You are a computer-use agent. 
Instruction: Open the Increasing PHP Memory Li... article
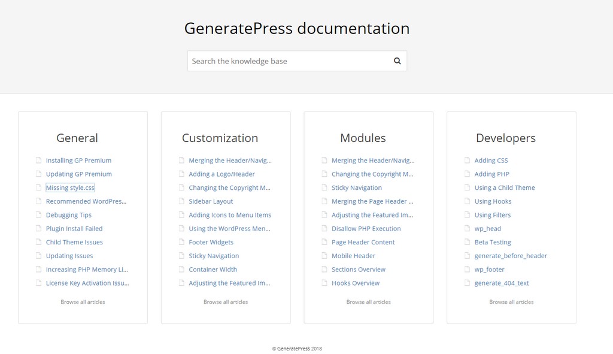tap(87, 270)
